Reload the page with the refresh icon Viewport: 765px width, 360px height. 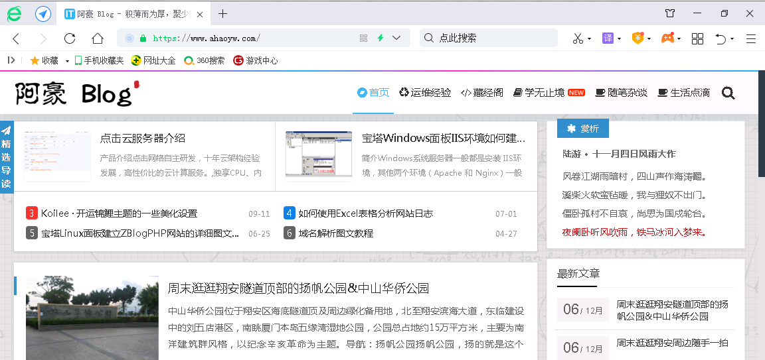pyautogui.click(x=70, y=38)
